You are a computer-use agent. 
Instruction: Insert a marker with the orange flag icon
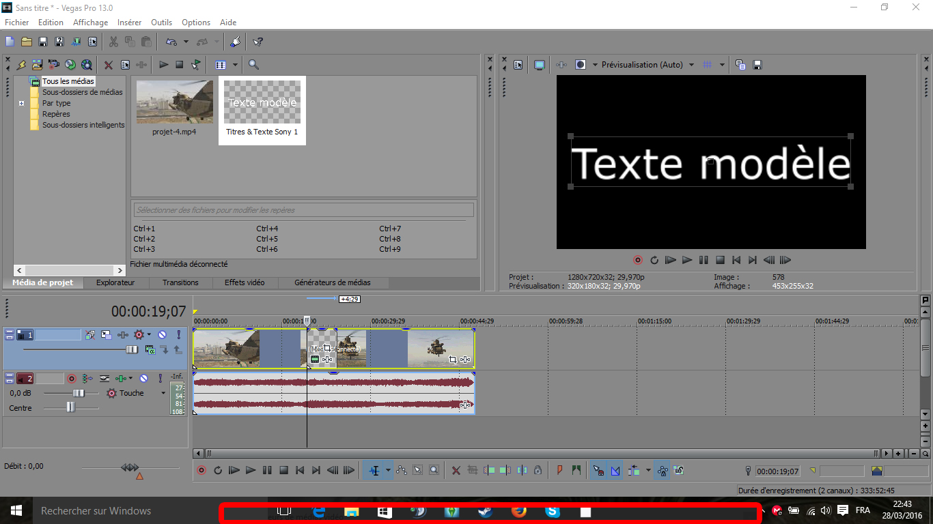coord(560,470)
